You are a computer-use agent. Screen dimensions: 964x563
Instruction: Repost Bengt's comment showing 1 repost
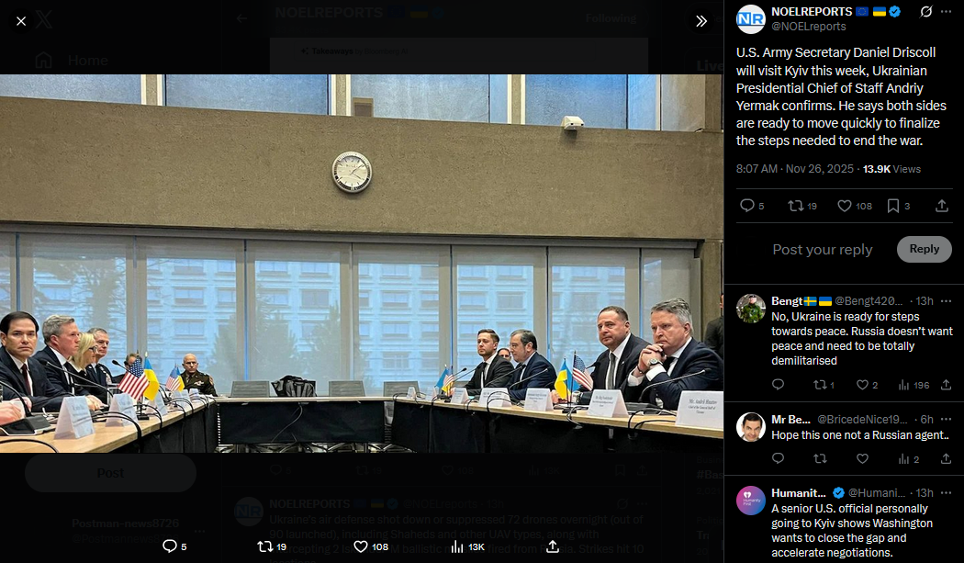point(824,385)
